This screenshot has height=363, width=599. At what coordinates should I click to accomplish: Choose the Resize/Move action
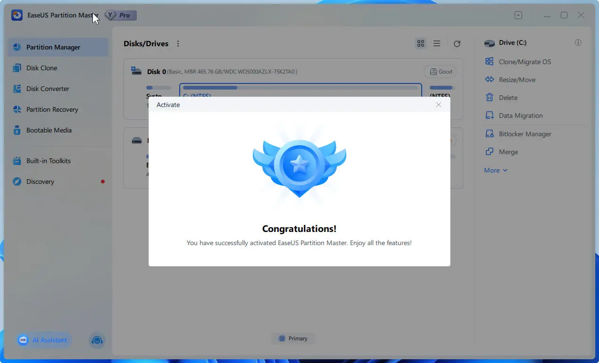pos(517,80)
